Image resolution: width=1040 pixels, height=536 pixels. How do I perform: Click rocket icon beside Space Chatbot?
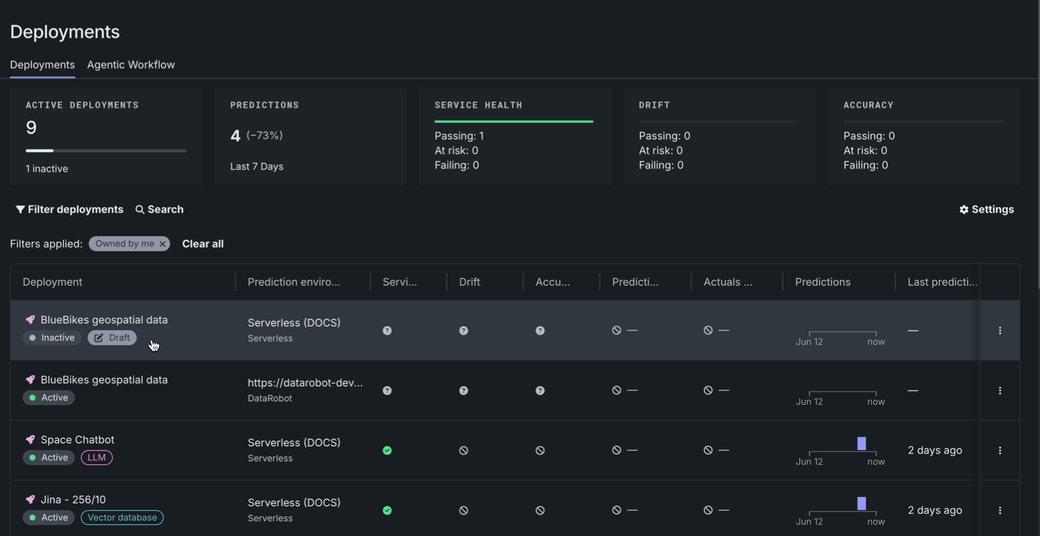pos(30,440)
